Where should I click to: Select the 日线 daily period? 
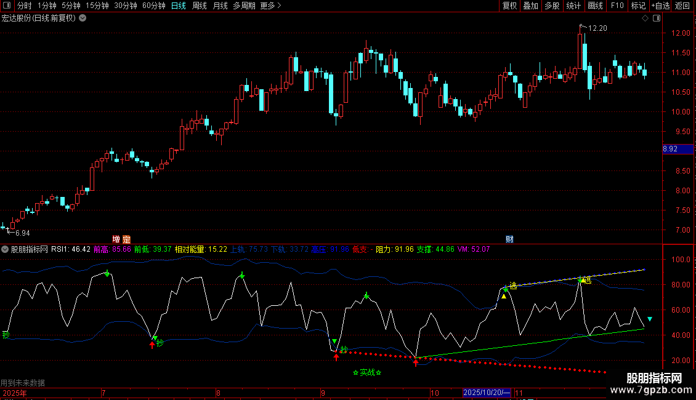point(179,6)
